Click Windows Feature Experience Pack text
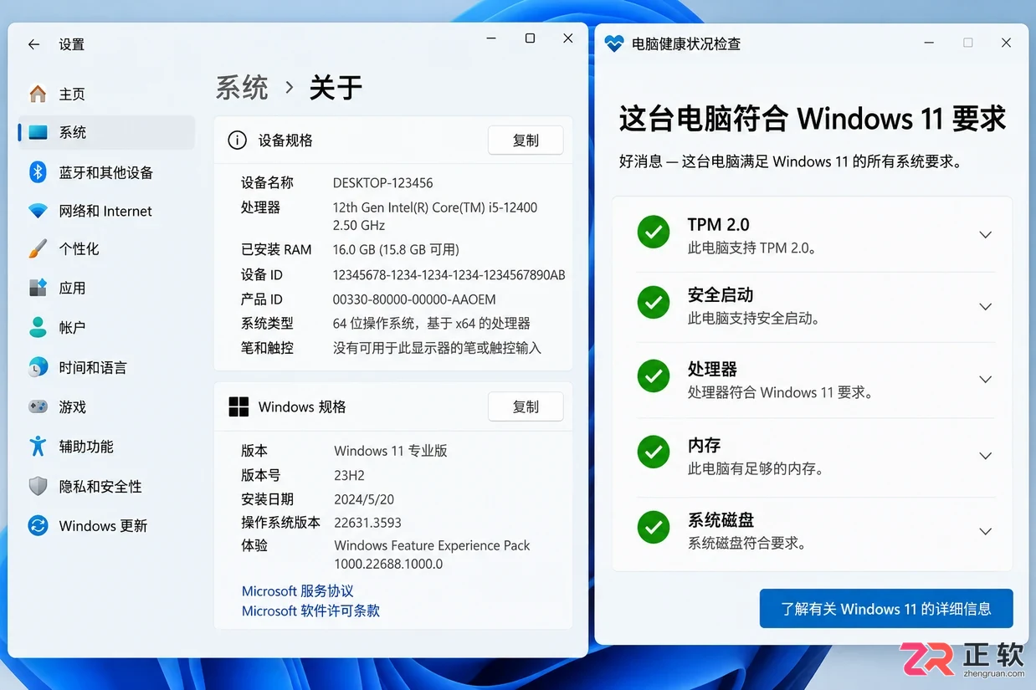The width and height of the screenshot is (1036, 690). point(432,545)
